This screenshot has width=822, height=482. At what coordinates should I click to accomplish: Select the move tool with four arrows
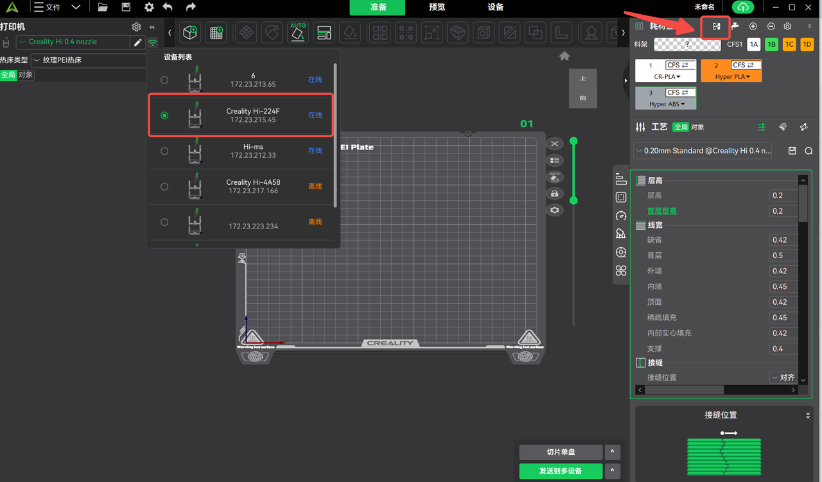[x=245, y=32]
